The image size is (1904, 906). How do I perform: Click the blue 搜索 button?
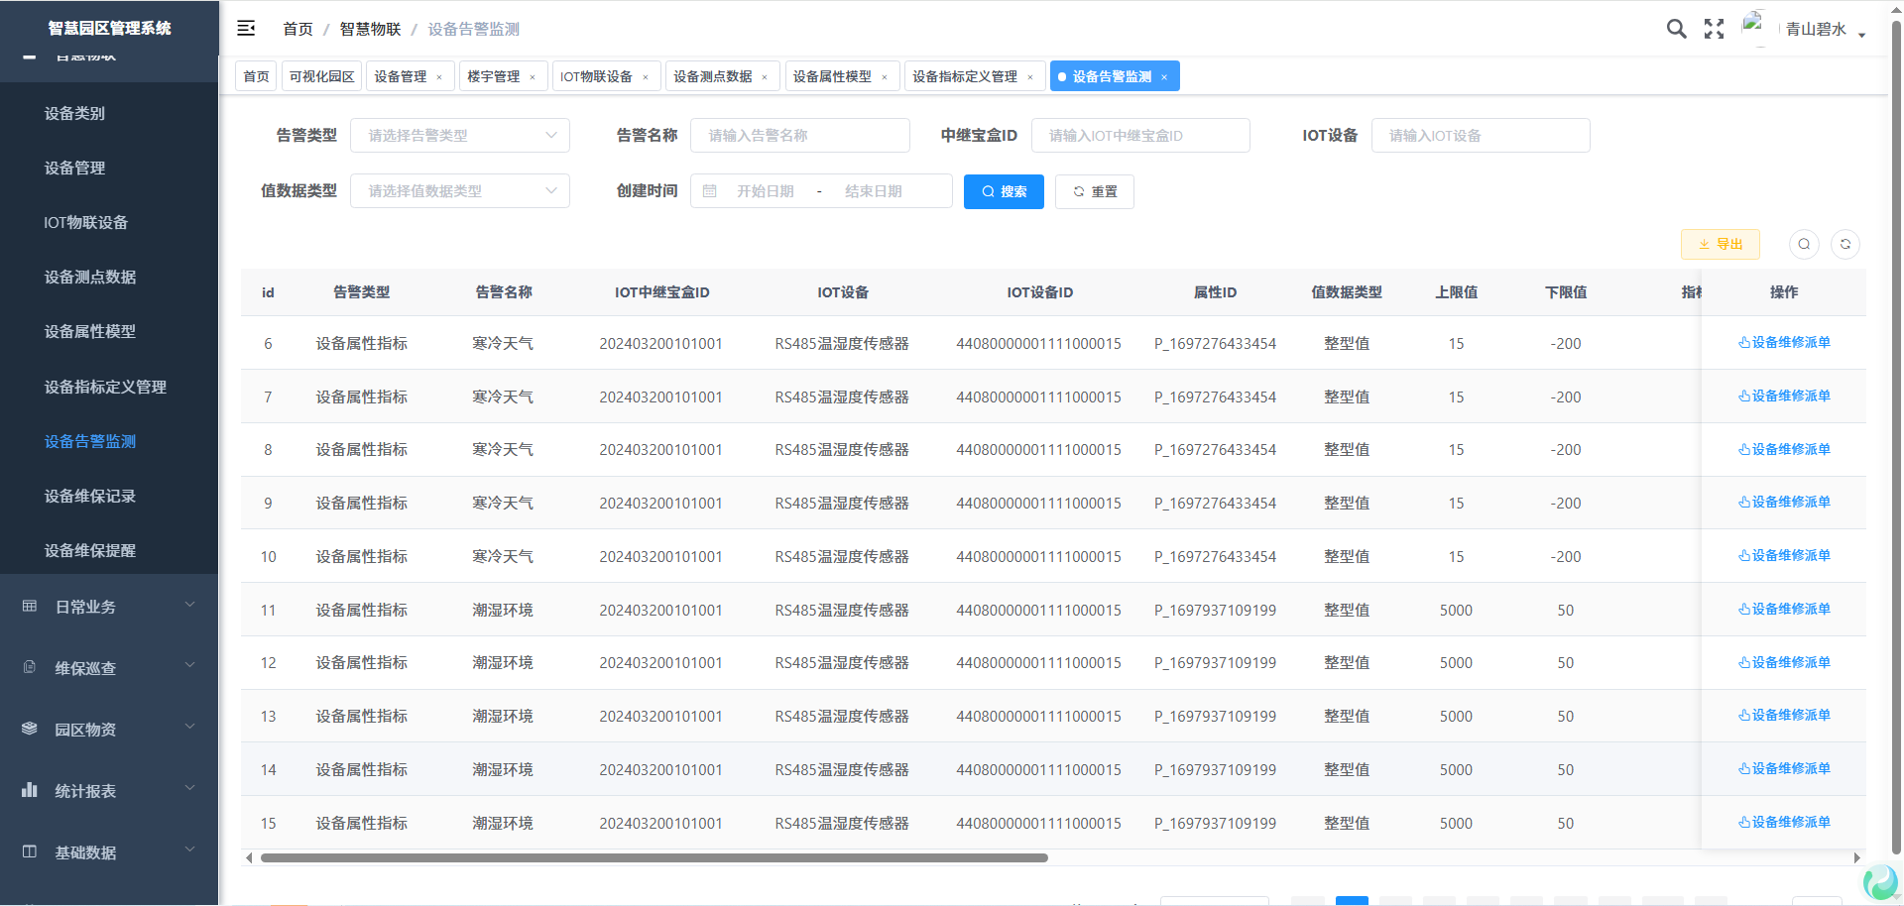[1004, 191]
